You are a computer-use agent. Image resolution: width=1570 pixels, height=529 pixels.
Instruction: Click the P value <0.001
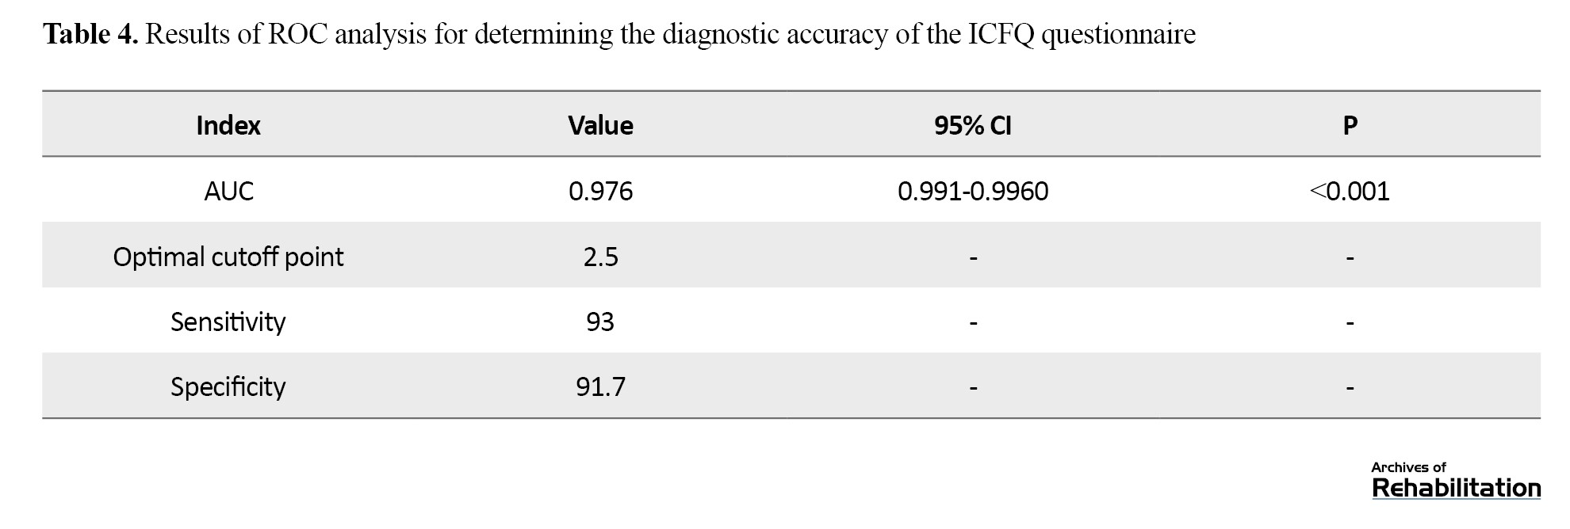pos(1350,191)
